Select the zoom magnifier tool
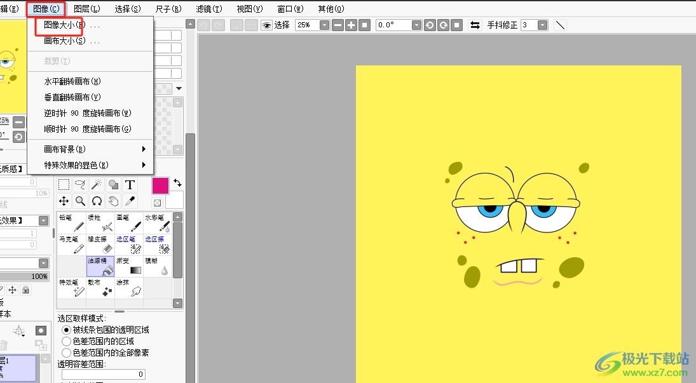Viewport: 696px width, 383px height. (x=80, y=201)
